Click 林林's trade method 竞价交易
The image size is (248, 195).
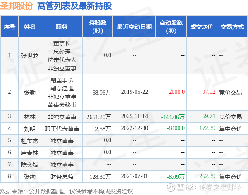(231, 117)
